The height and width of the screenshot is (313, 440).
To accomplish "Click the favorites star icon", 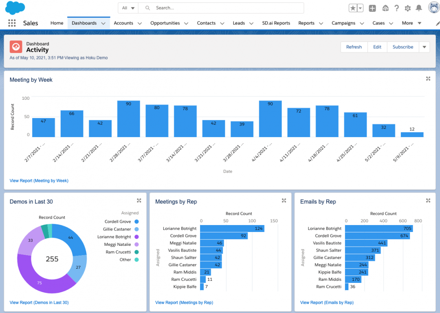I will [353, 8].
